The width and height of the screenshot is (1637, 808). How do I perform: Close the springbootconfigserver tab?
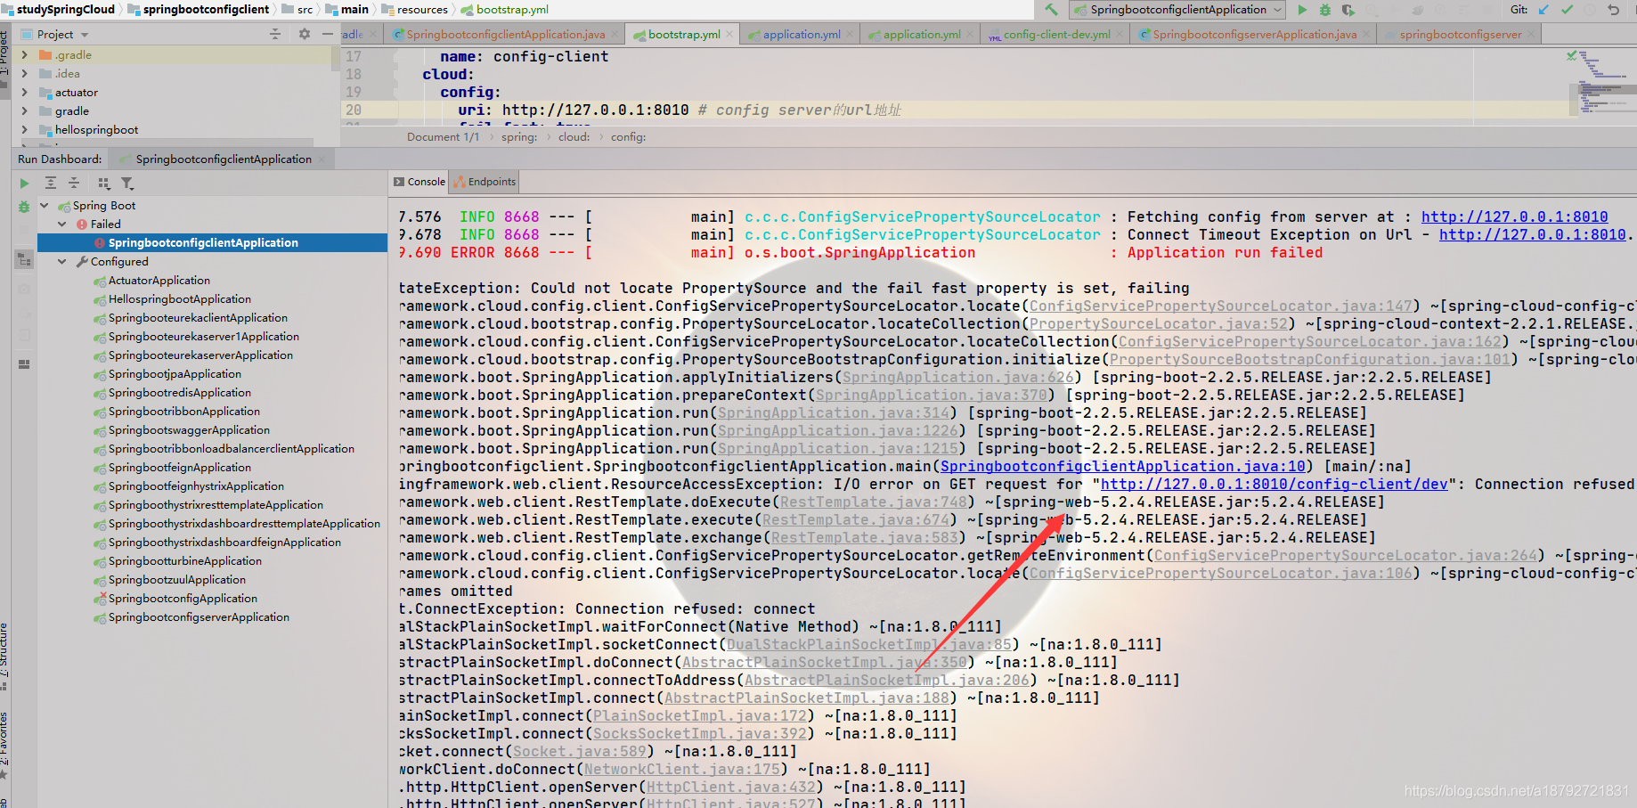coord(1531,34)
